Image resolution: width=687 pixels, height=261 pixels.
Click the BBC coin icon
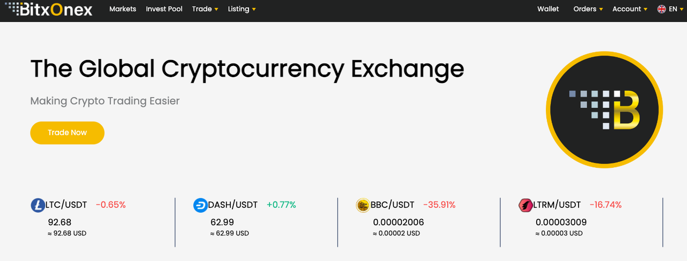point(363,205)
